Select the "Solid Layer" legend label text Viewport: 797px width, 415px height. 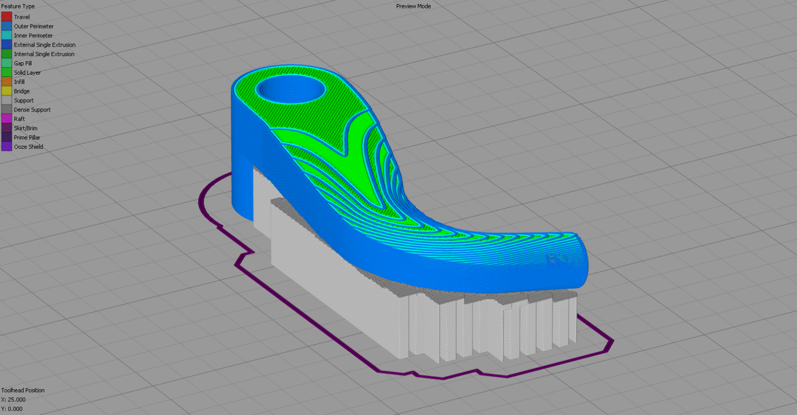[28, 73]
